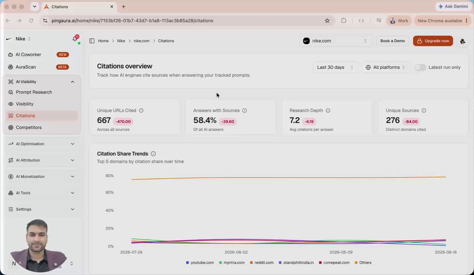474x275 pixels.
Task: Go back with the browser back arrow
Action: click(8, 21)
